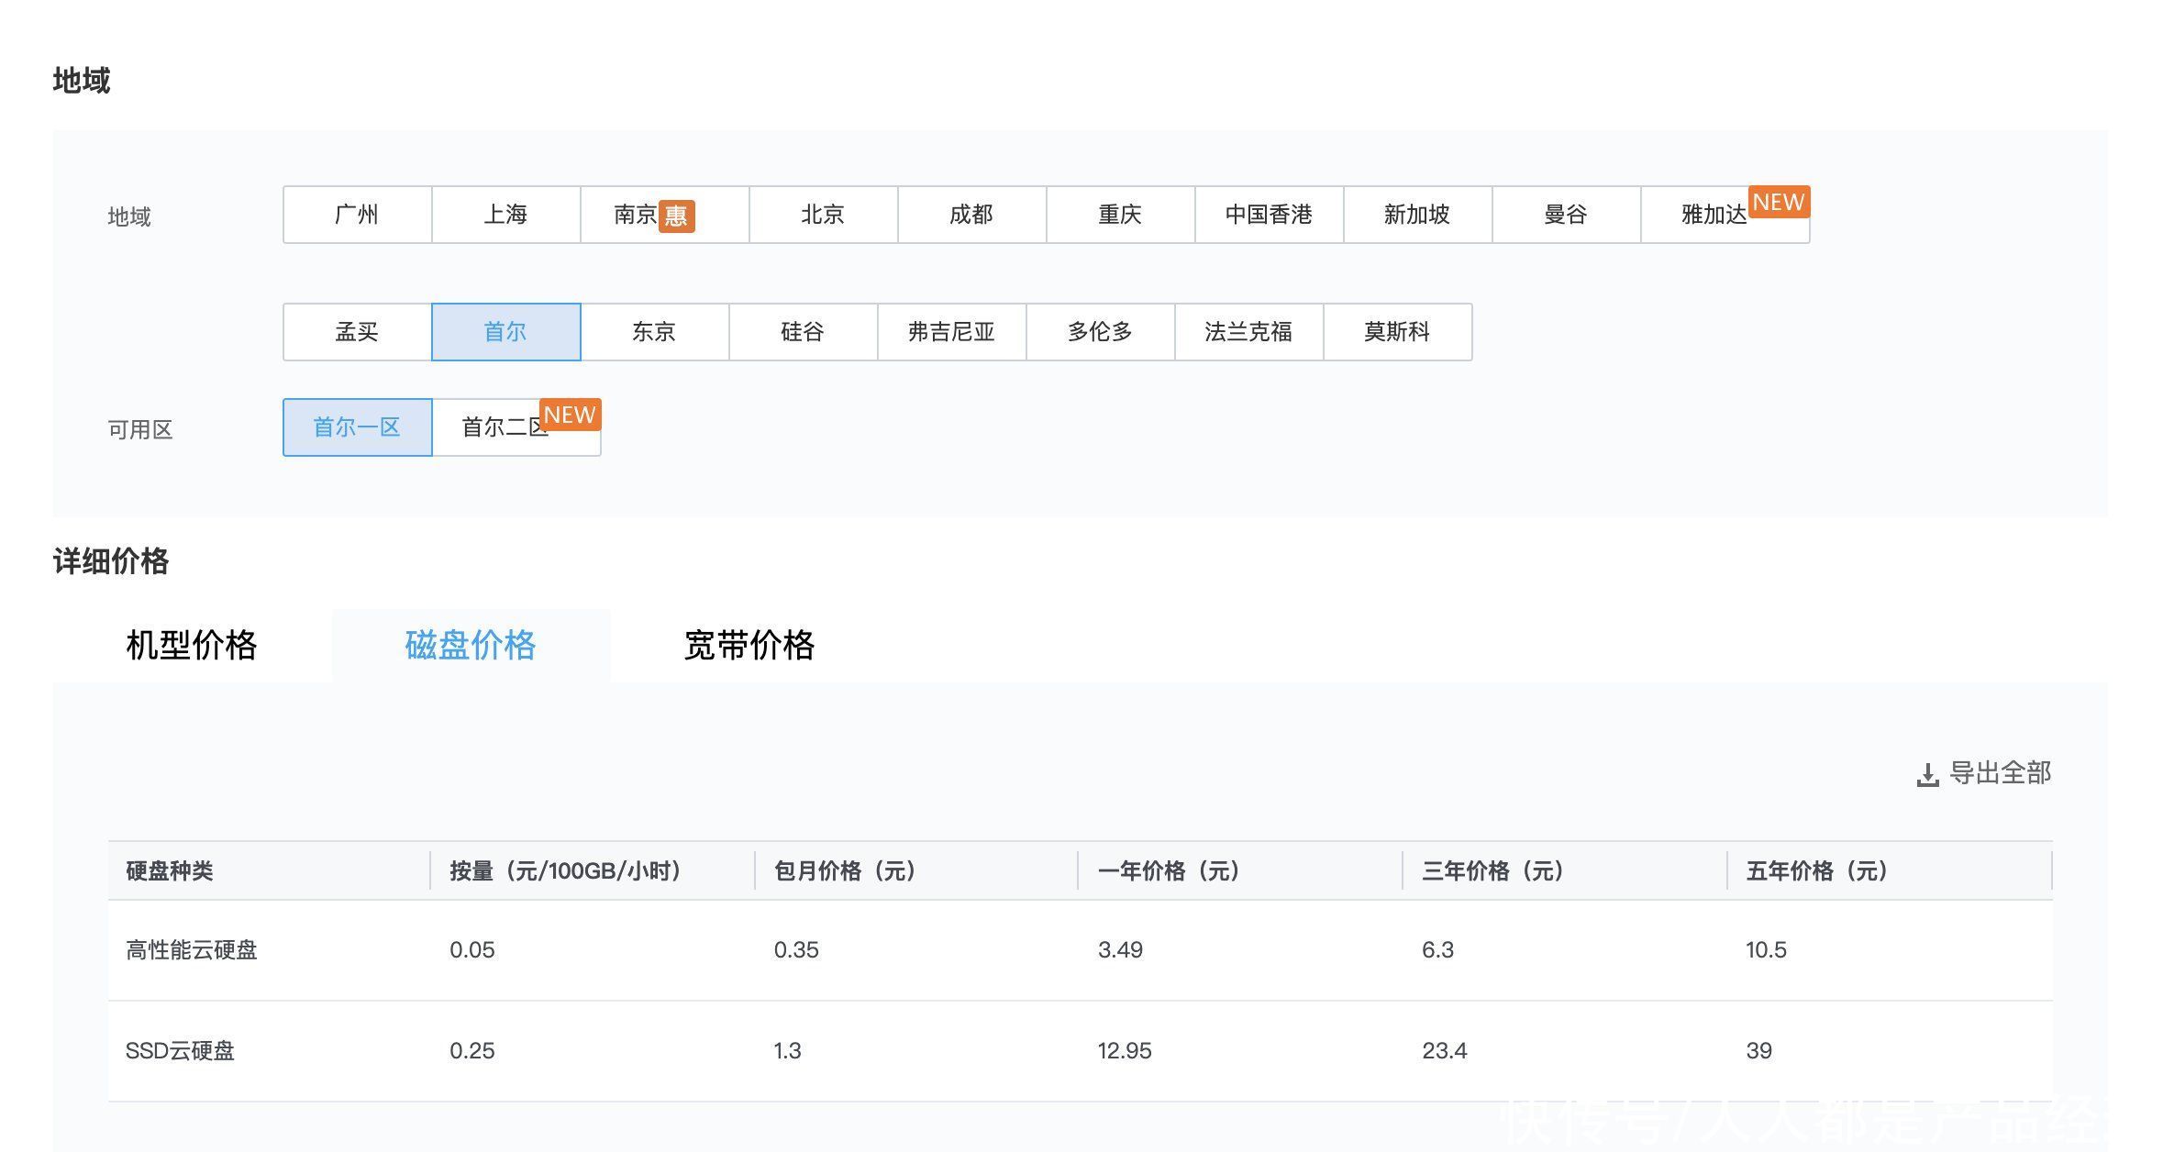2163x1152 pixels.
Task: Click the 0.05 hourly price cell
Action: [x=472, y=950]
